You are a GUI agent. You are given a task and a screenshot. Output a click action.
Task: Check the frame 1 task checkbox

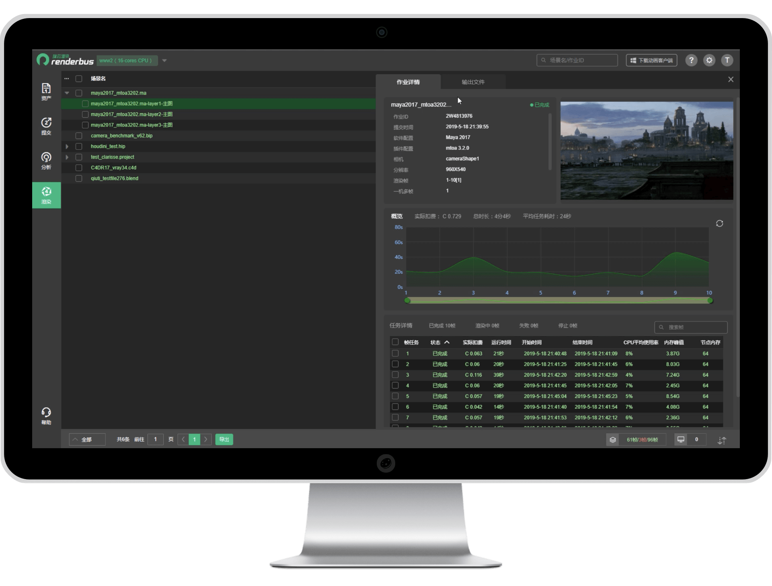tap(395, 353)
